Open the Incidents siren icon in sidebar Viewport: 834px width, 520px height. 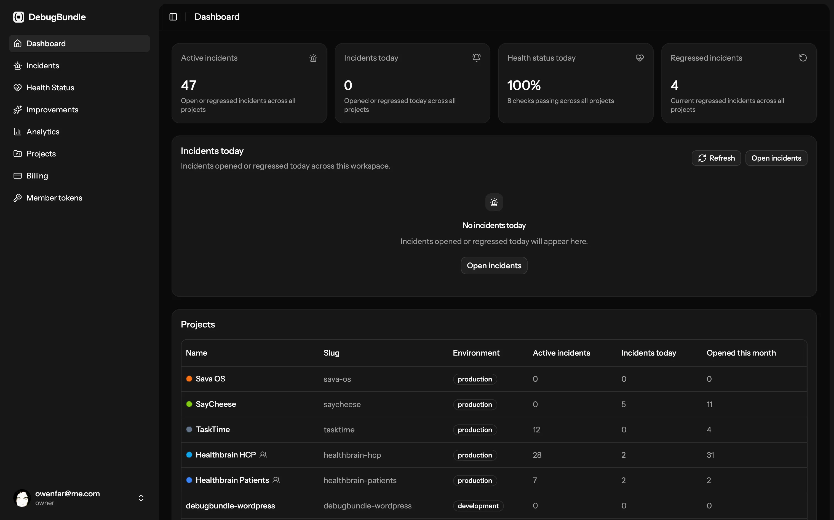click(x=18, y=66)
